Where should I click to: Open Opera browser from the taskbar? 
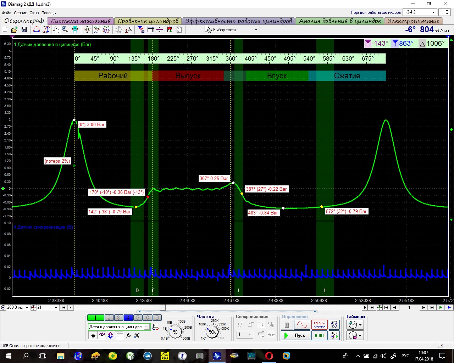[269, 356]
